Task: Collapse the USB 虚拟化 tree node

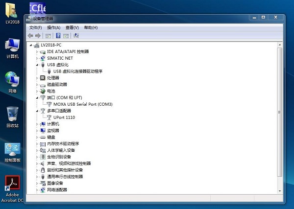Action: point(37,65)
